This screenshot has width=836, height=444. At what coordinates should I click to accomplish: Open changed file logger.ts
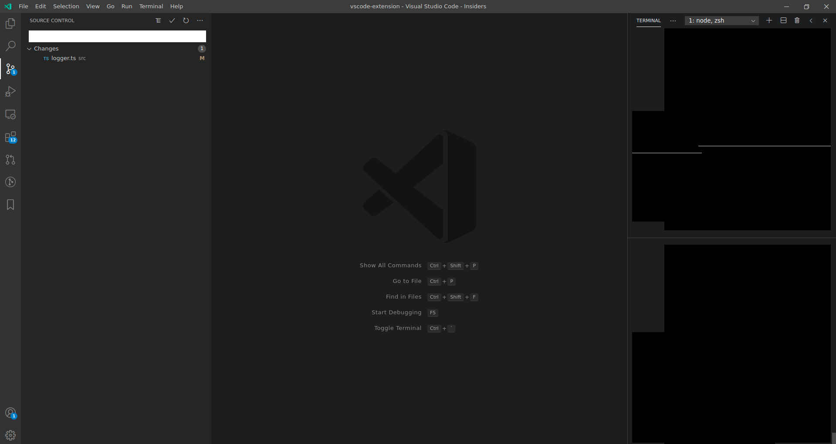(x=64, y=58)
